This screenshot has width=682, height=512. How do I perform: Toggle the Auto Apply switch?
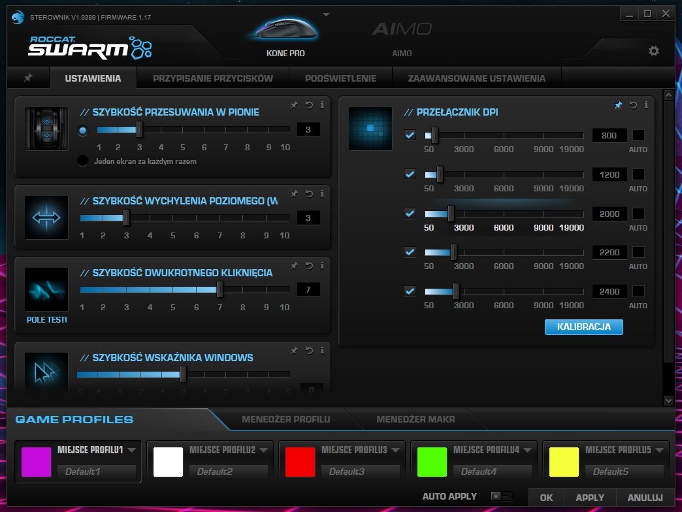[501, 496]
